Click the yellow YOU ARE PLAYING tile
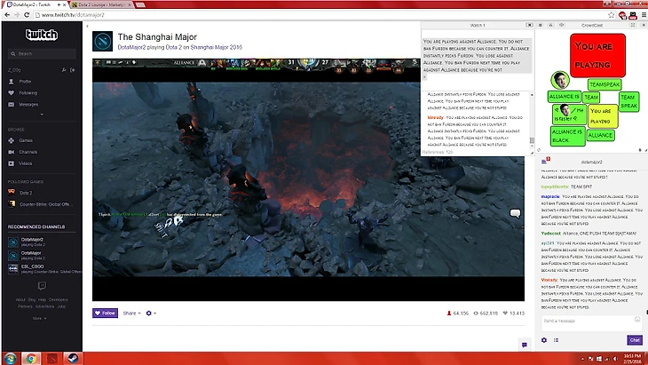This screenshot has height=365, width=648. [603, 116]
